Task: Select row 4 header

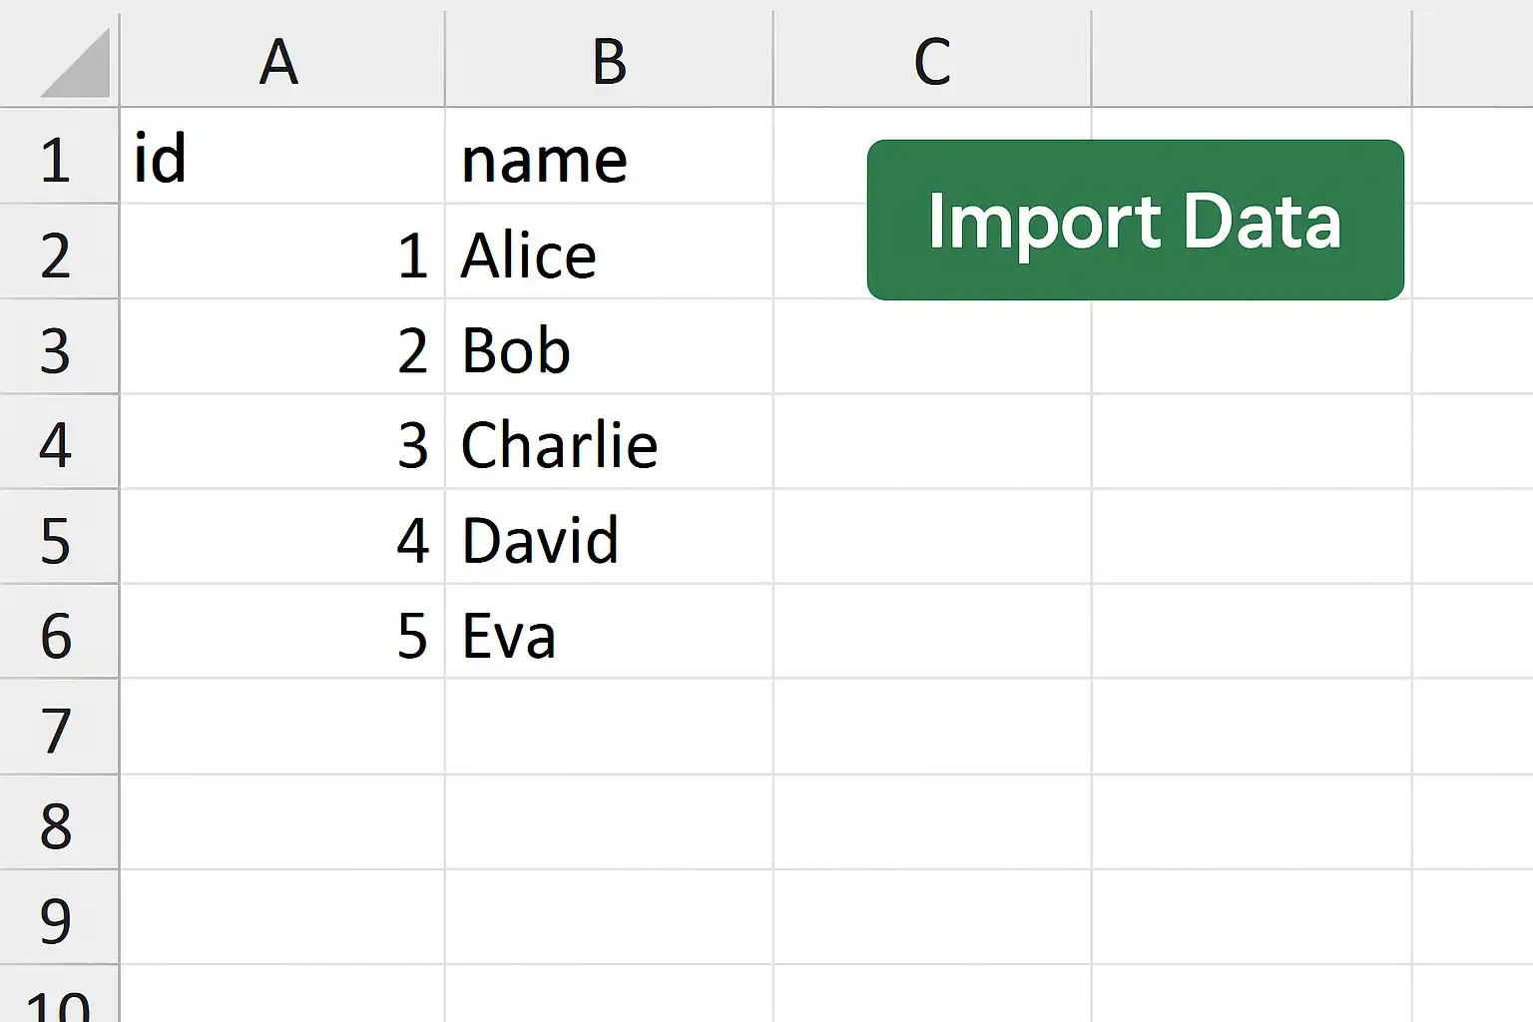Action: click(59, 441)
